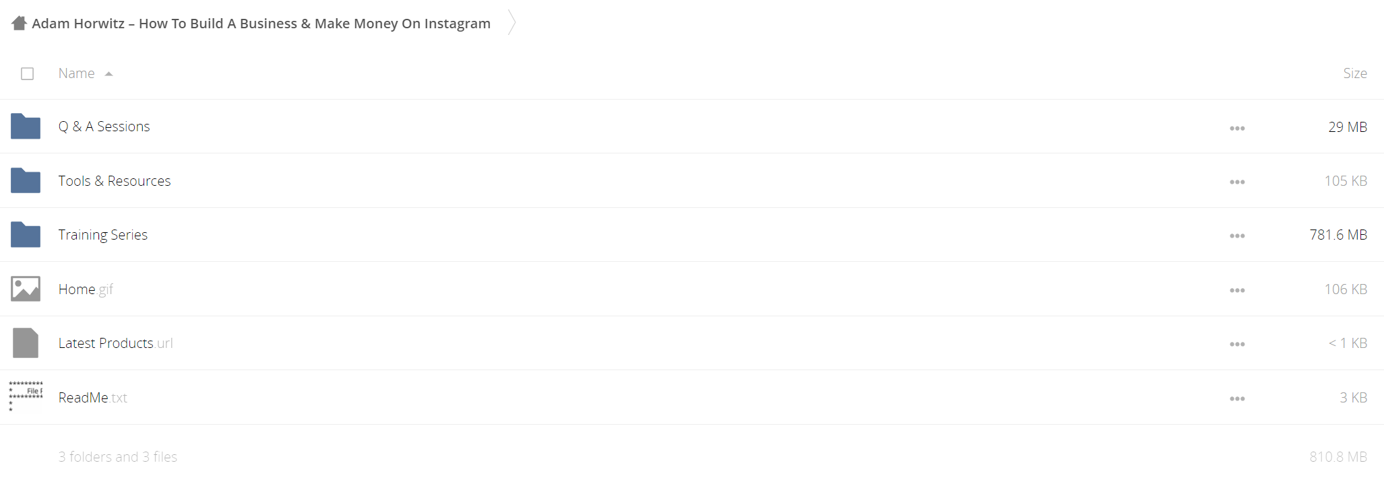Show more actions for Latest Products.url

click(1237, 344)
